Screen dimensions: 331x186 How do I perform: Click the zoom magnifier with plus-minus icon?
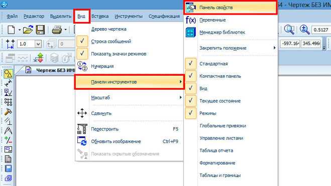pyautogui.click(x=304, y=30)
